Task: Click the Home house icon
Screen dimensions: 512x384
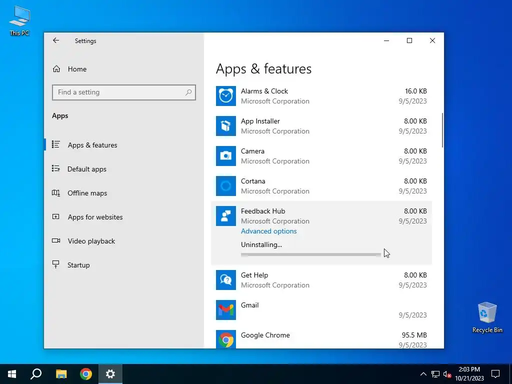Action: 56,69
